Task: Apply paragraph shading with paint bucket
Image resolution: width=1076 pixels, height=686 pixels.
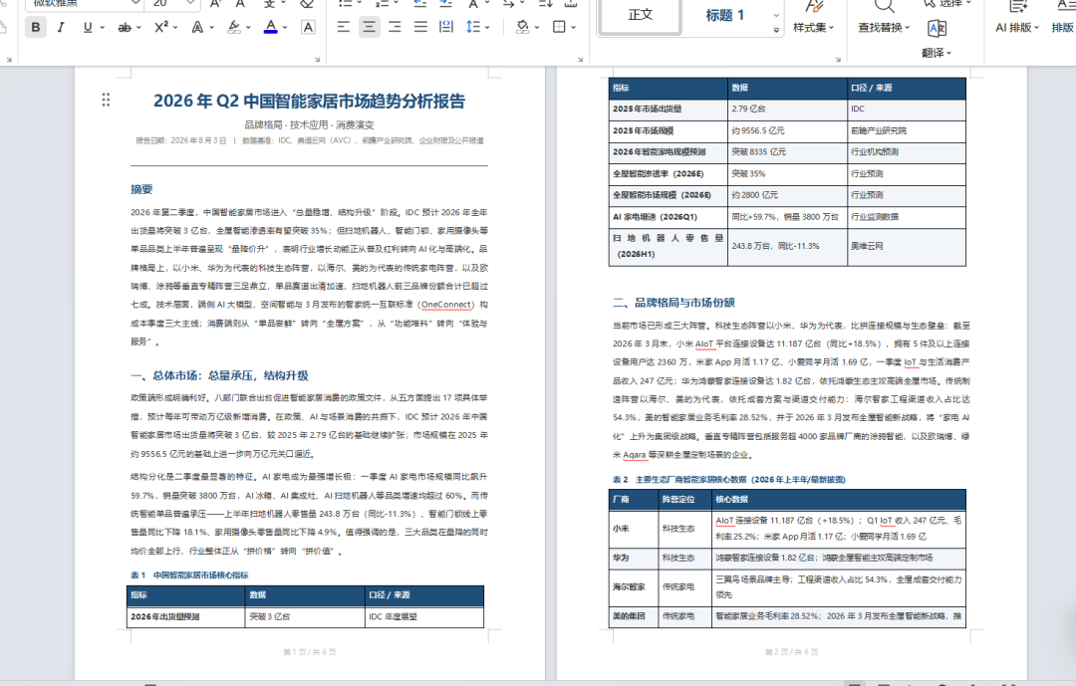Action: (x=523, y=28)
